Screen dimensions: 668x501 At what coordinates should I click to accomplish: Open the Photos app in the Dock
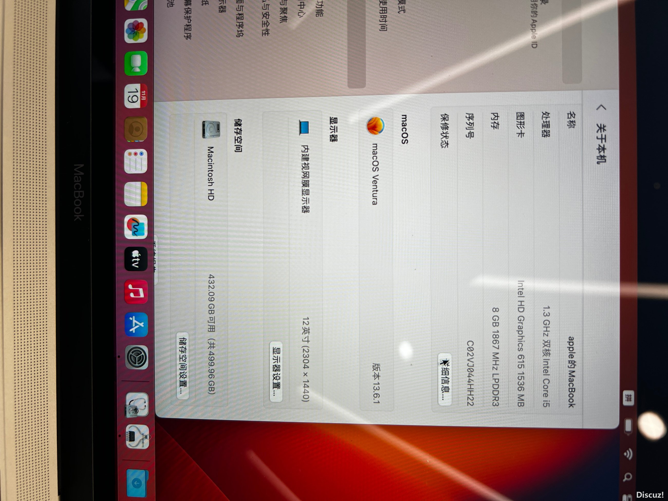136,31
